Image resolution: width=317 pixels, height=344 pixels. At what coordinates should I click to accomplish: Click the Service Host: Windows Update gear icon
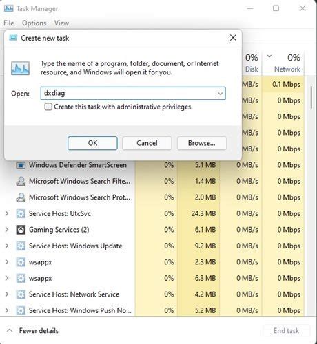tap(21, 246)
